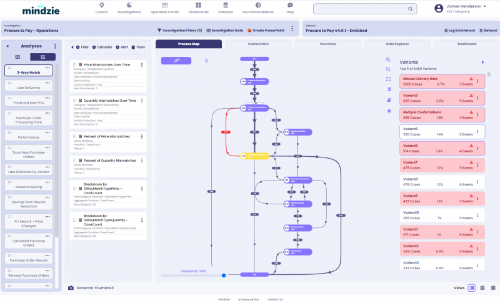
Task: Switch to the Data Explorer tab
Action: (397, 44)
